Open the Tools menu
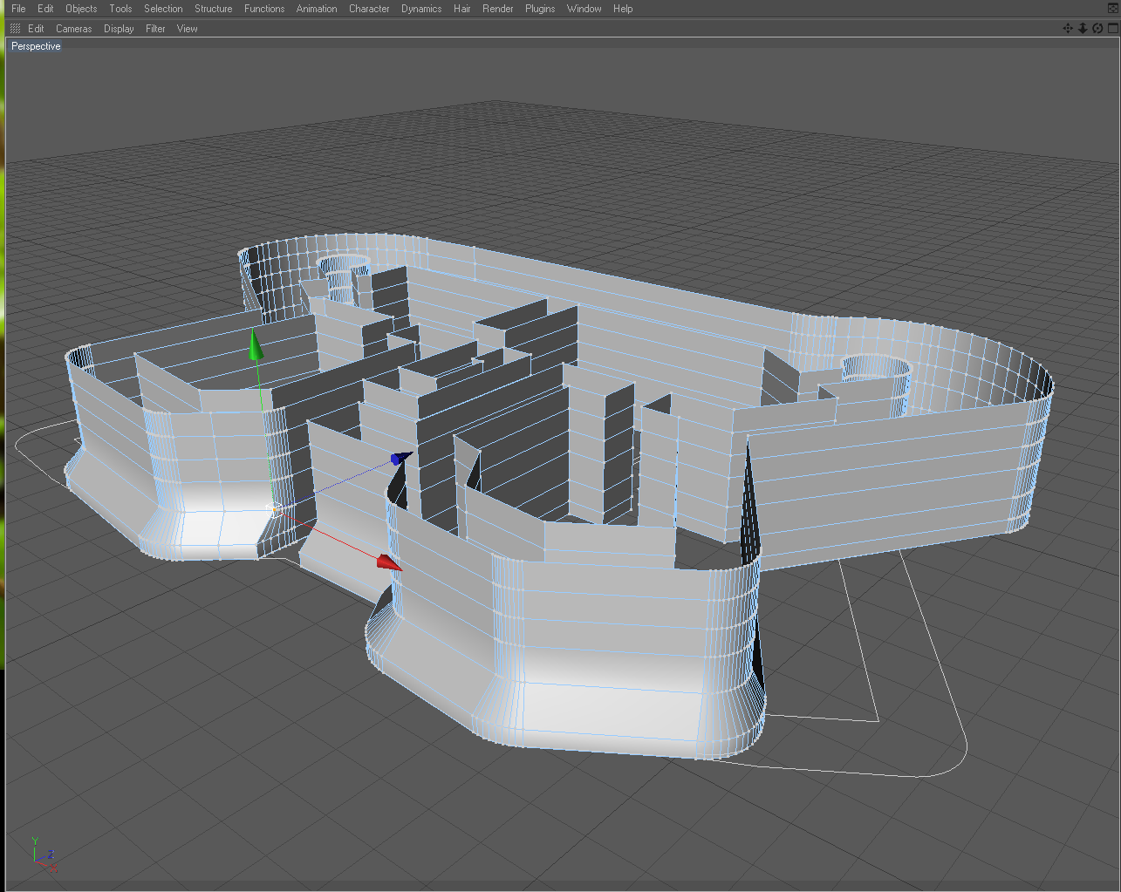This screenshot has height=892, width=1121. pyautogui.click(x=120, y=9)
